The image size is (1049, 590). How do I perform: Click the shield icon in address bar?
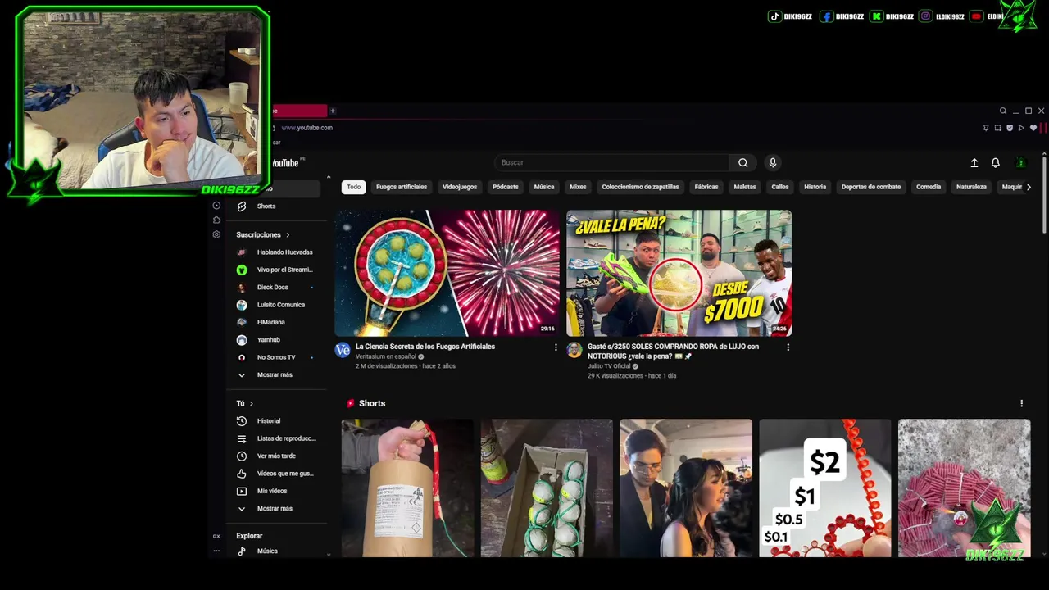coord(1010,128)
